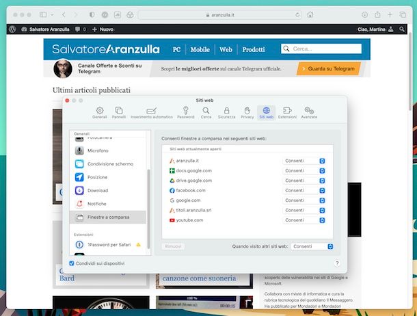
Task: Toggle Condividi sui dispositivi checkbox
Action: 72,263
